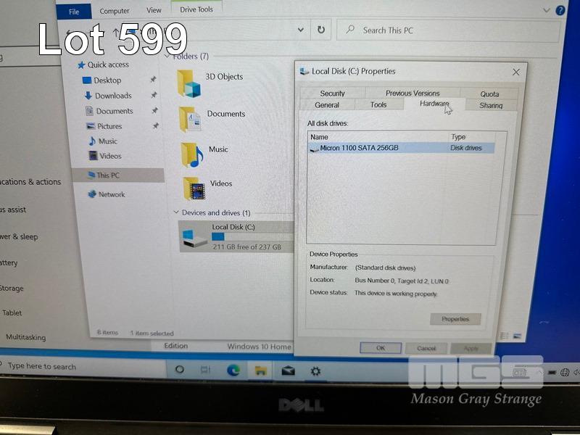This screenshot has height=435, width=580.
Task: Collapse the Devices and drives group
Action: [176, 213]
